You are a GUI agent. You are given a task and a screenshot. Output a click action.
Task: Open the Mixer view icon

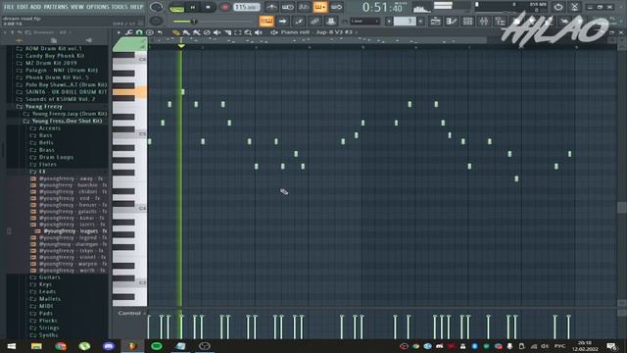coord(483,22)
